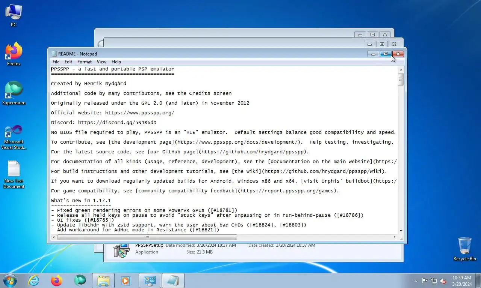Click the 'UI fixes ([#18785])' line

coord(83,220)
